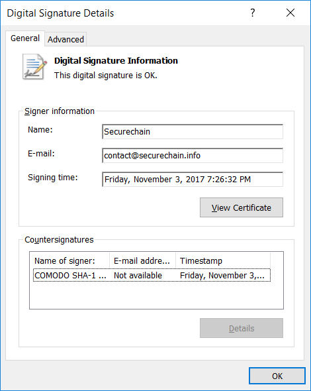This screenshot has width=311, height=391.
Task: Click the Countersignatures group label
Action: [59, 240]
